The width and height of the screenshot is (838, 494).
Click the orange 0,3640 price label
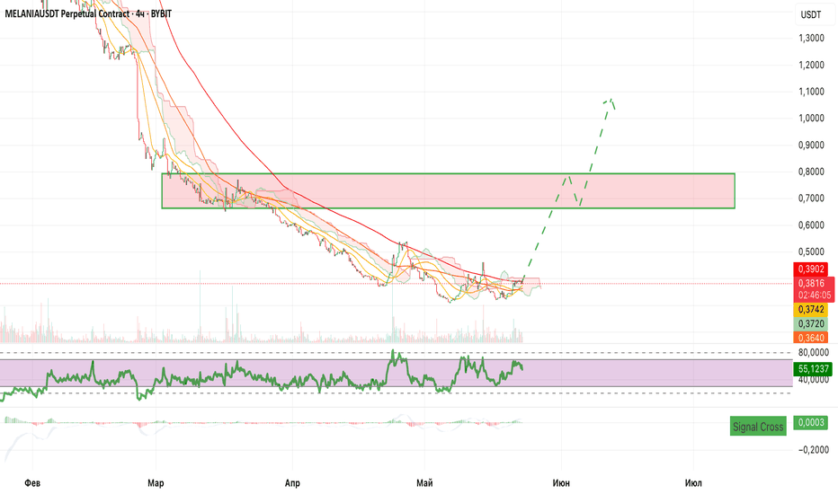(811, 338)
